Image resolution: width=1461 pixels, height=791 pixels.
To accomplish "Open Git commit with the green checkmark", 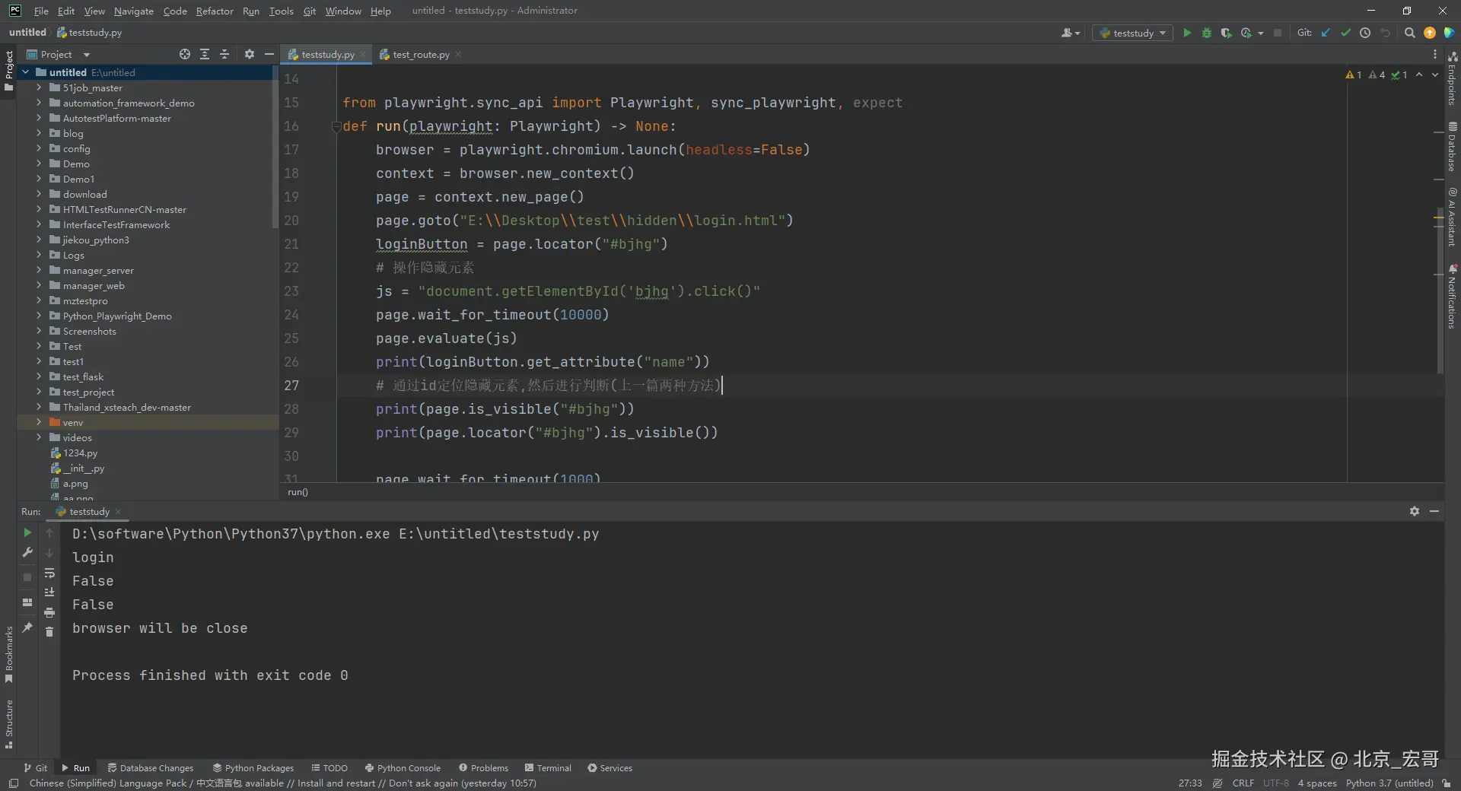I will (x=1345, y=33).
